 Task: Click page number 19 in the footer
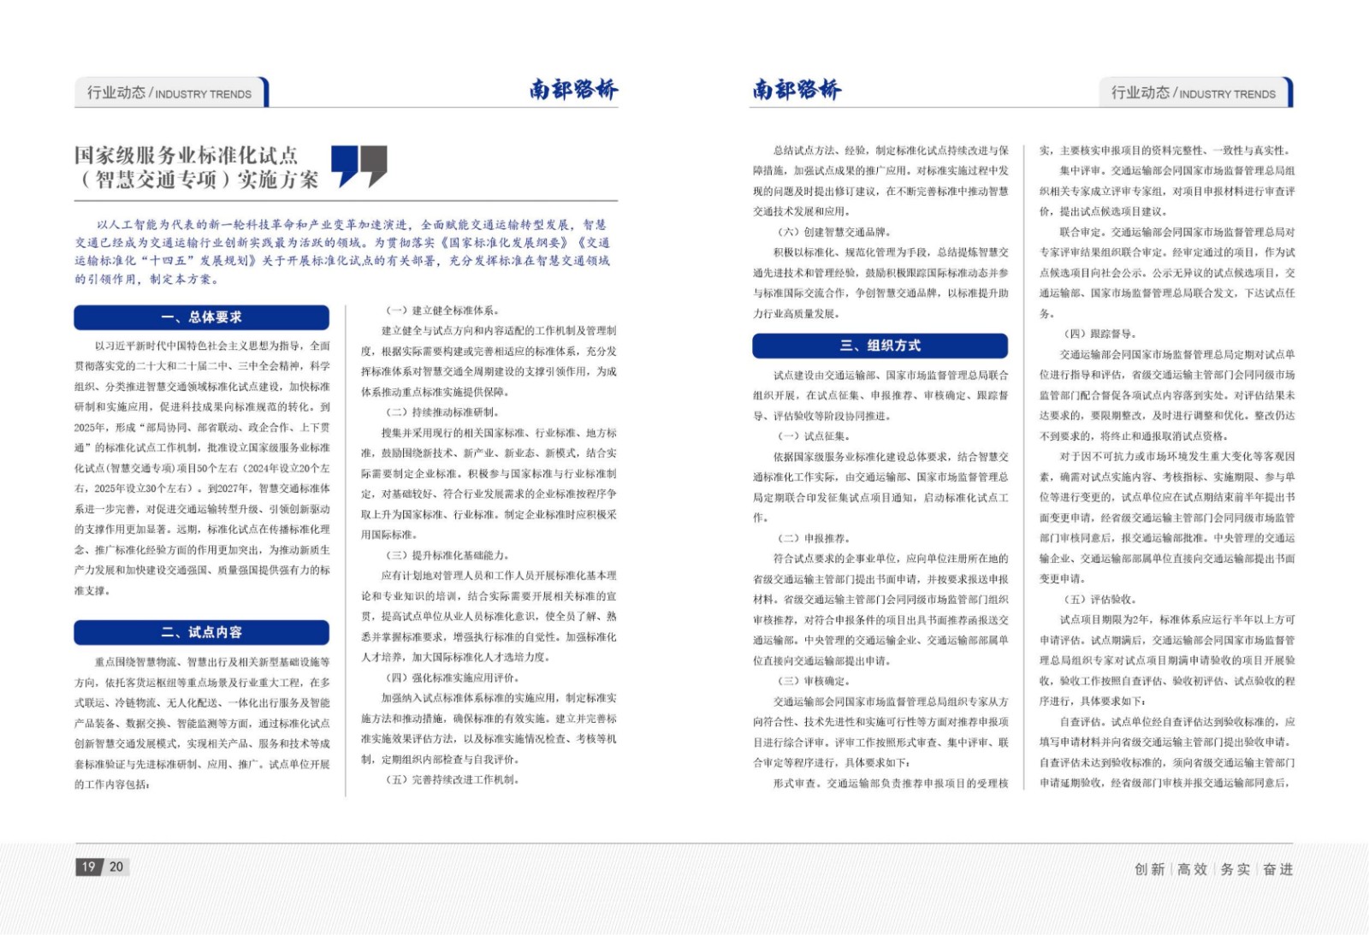[89, 867]
